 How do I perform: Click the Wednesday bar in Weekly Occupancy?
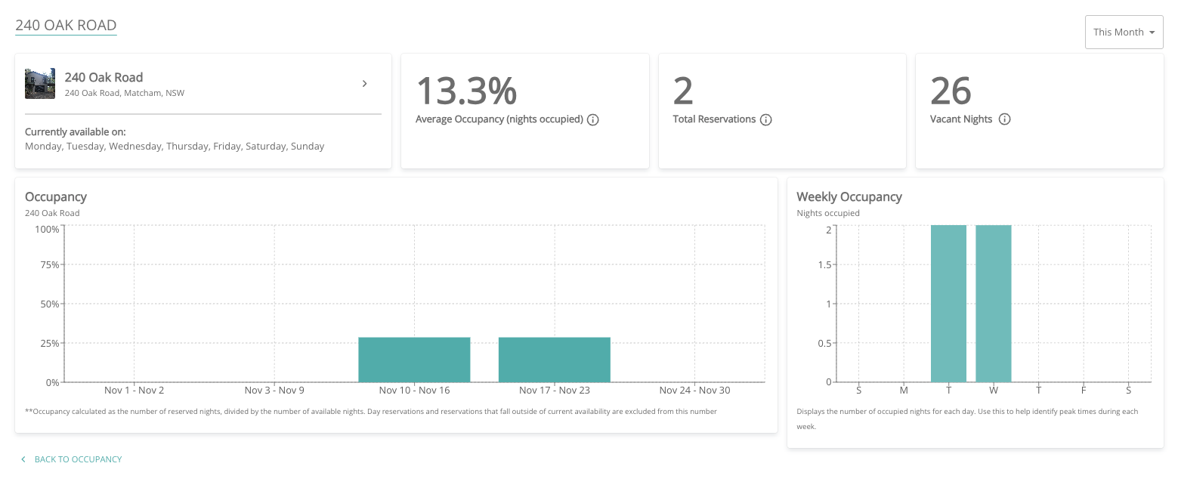(x=993, y=304)
